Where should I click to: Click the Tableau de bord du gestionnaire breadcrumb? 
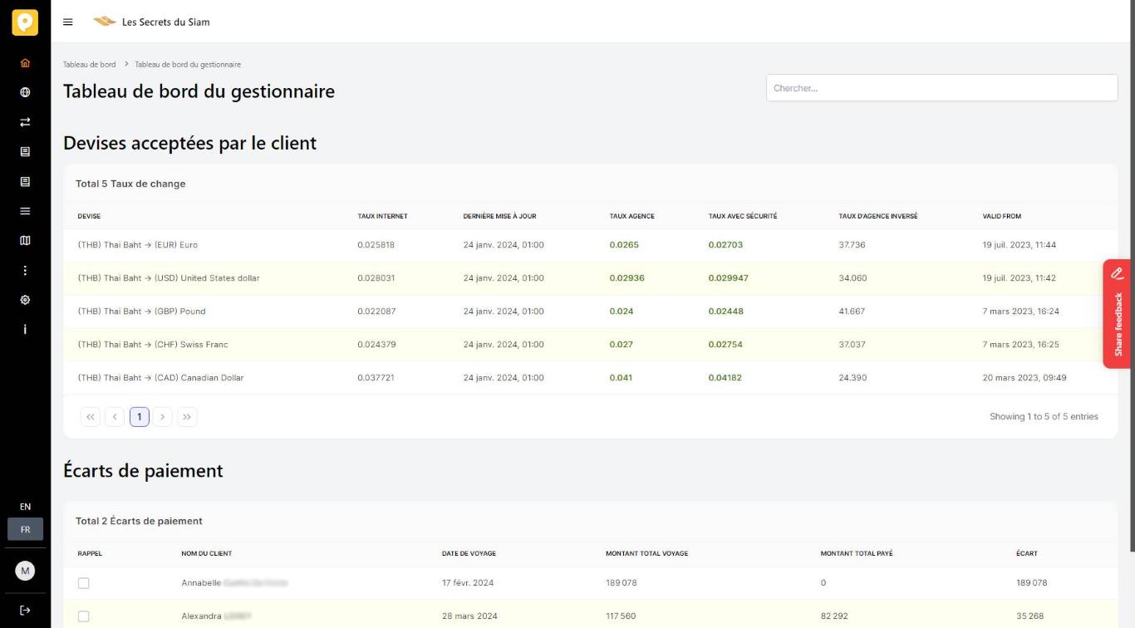click(x=188, y=64)
